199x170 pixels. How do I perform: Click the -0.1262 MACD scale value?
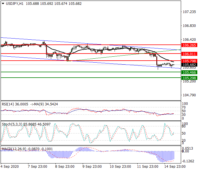[188, 161]
